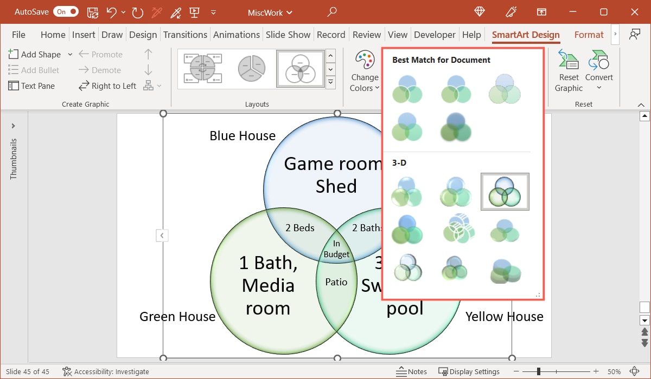This screenshot has width=651, height=379.
Task: Click the Undo icon
Action: (112, 11)
